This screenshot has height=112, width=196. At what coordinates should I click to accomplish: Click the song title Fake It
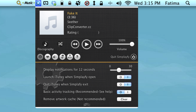pyautogui.click(x=72, y=13)
